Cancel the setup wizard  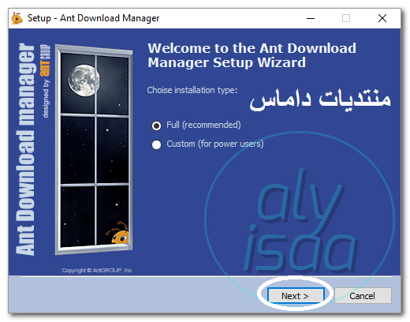(x=363, y=295)
